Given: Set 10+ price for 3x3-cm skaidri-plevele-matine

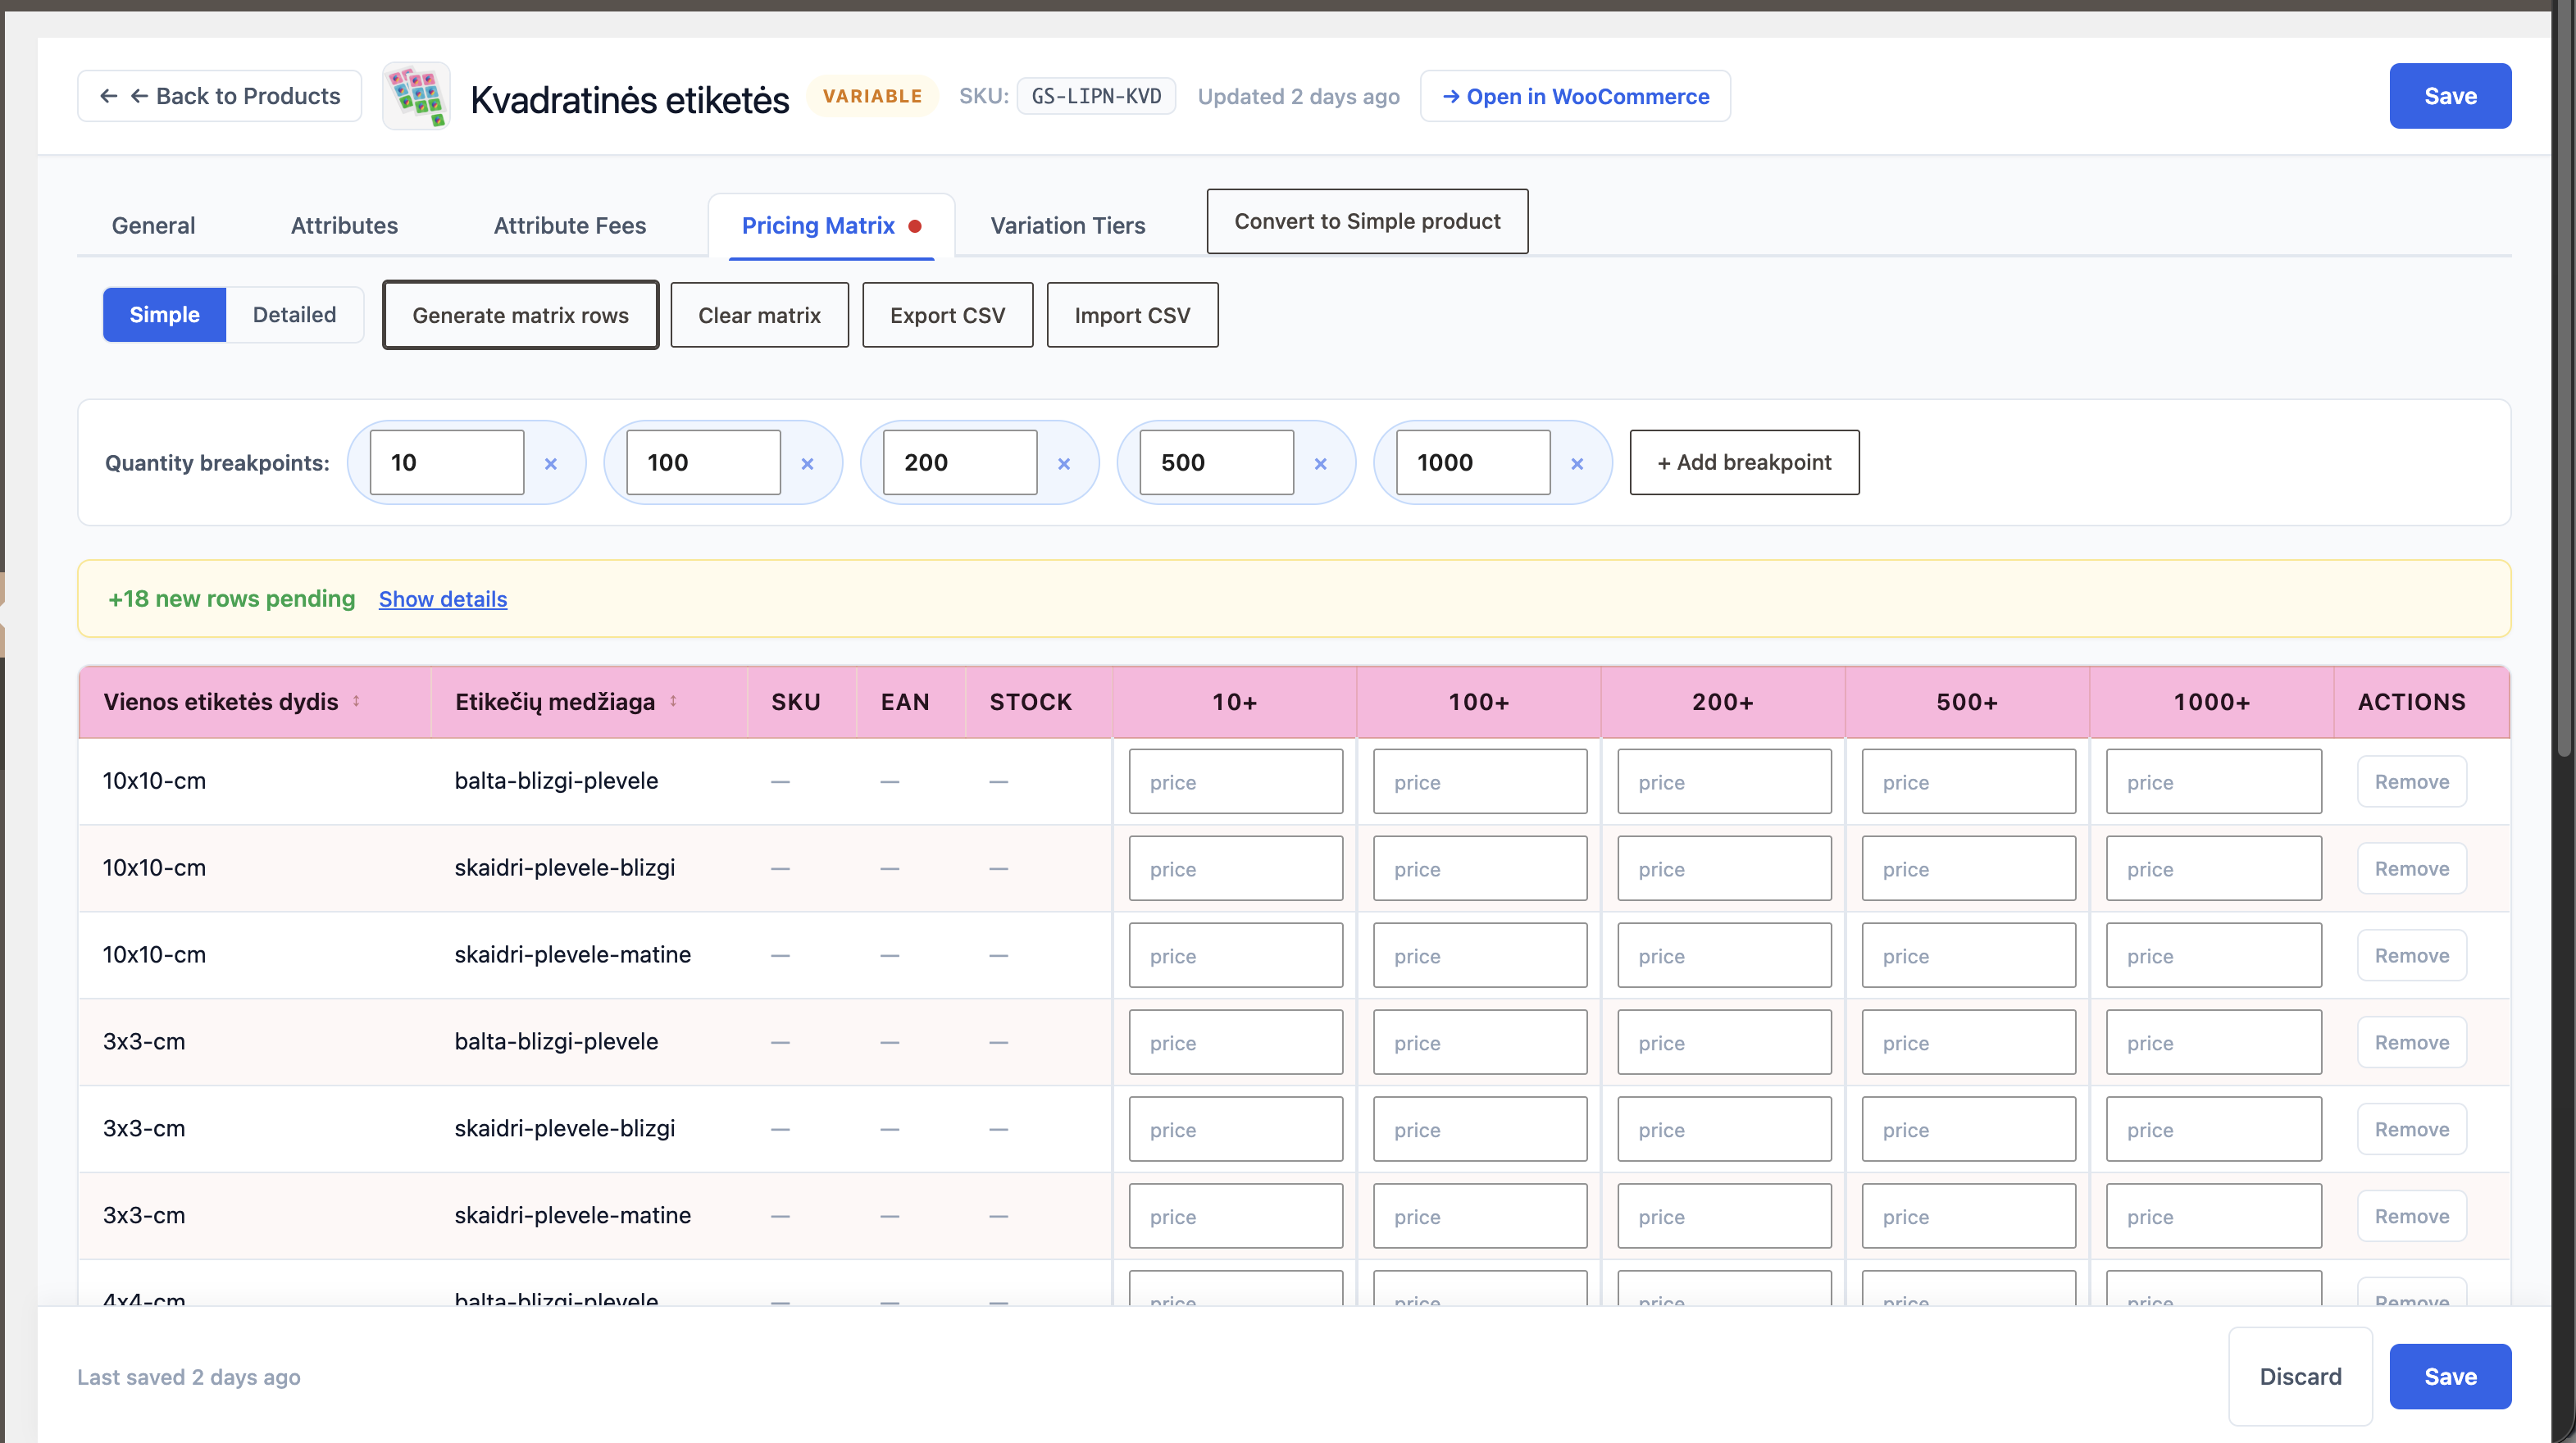Looking at the screenshot, I should tap(1236, 1217).
